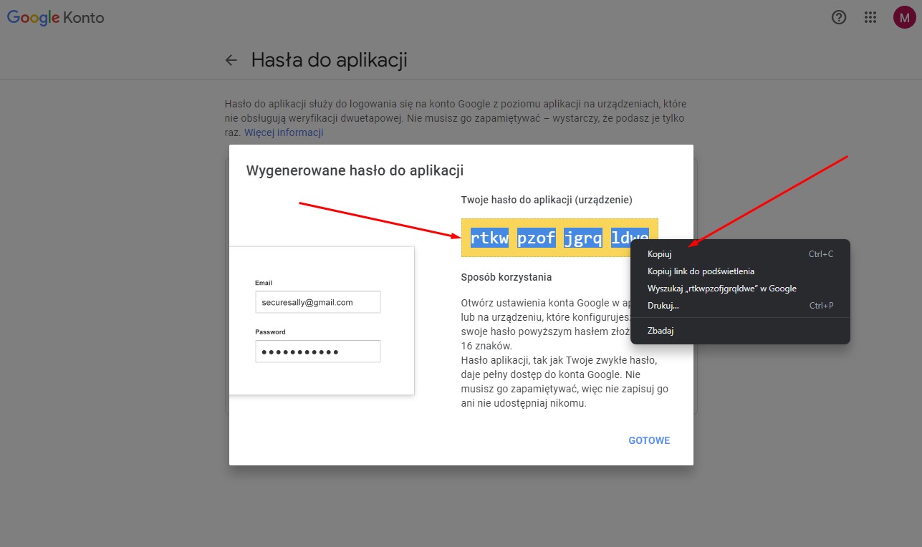The width and height of the screenshot is (922, 547).
Task: Click the Twoje hasło do aplikacji (urządzenie) label
Action: point(547,200)
